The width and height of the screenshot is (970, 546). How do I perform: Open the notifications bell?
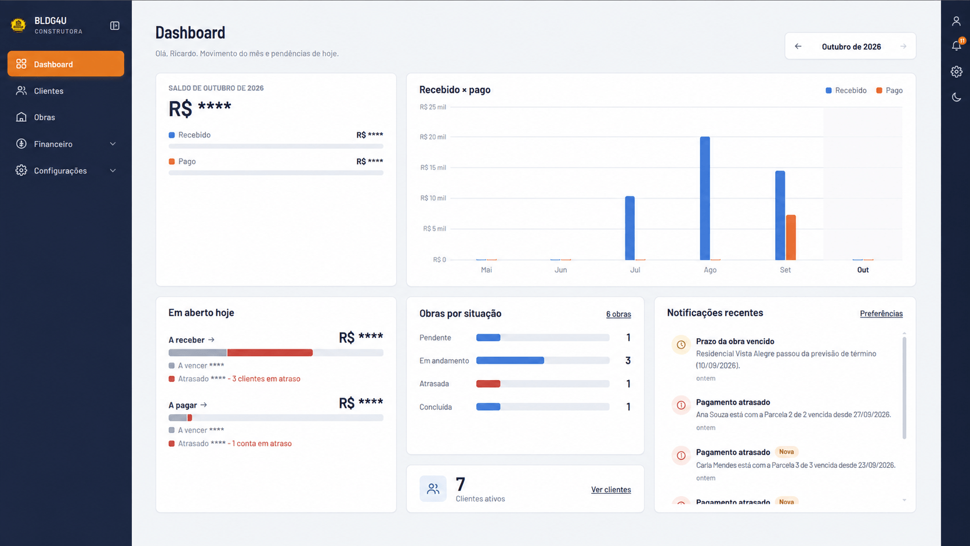[956, 46]
